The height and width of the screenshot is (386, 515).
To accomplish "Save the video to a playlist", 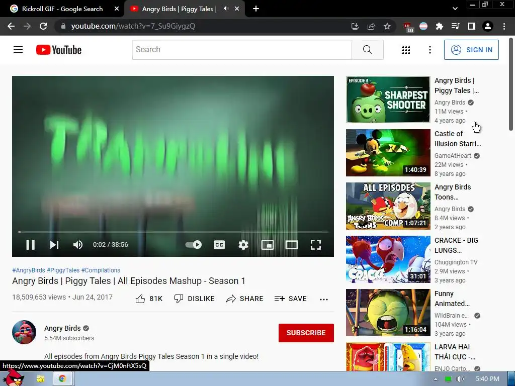I will click(x=291, y=299).
